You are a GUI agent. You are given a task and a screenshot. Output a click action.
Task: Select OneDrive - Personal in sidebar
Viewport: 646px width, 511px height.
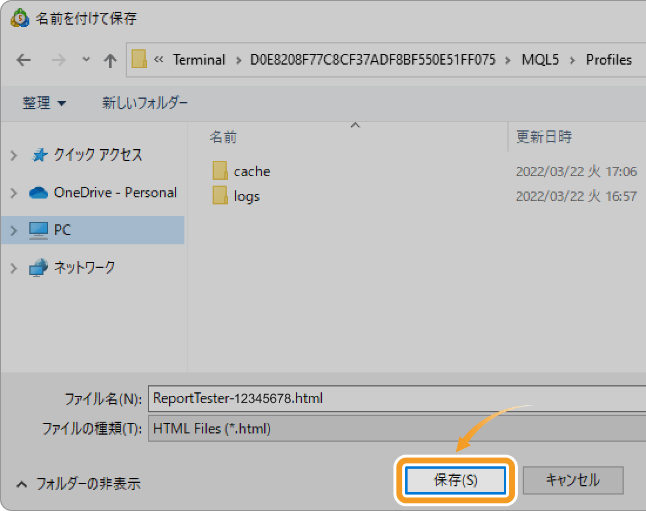coord(115,193)
